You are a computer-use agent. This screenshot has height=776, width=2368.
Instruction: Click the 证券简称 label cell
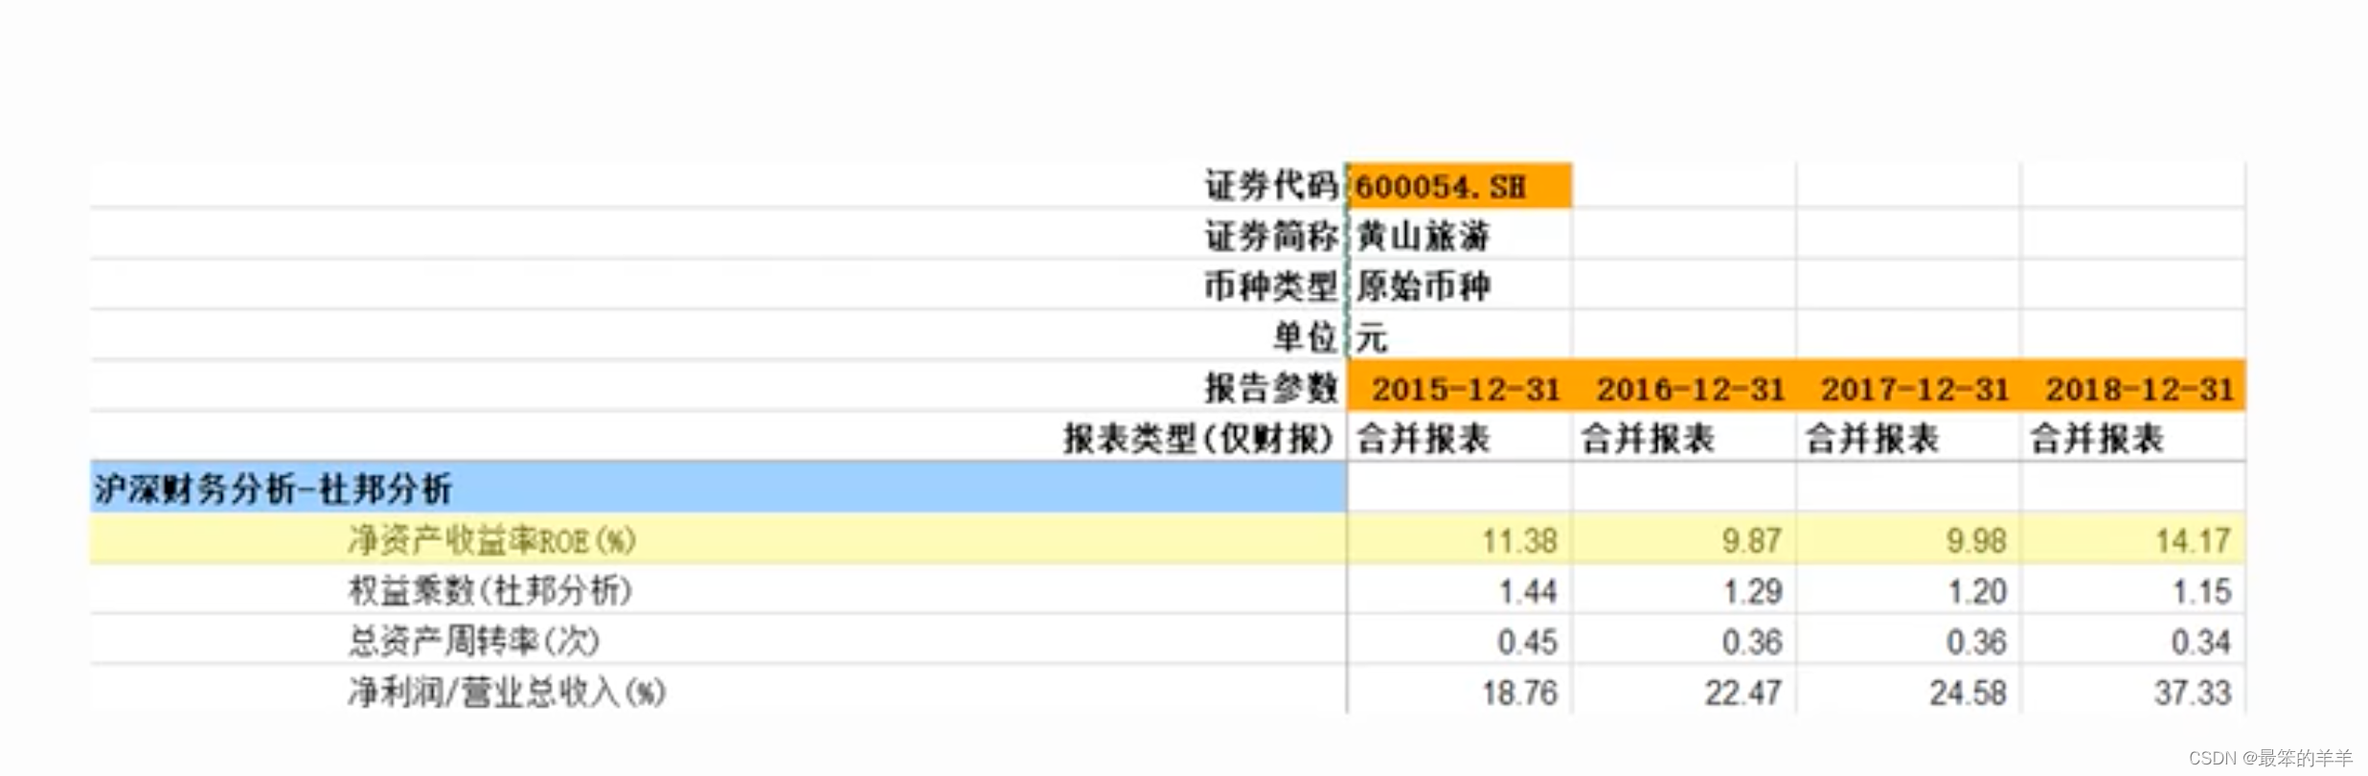1270,236
